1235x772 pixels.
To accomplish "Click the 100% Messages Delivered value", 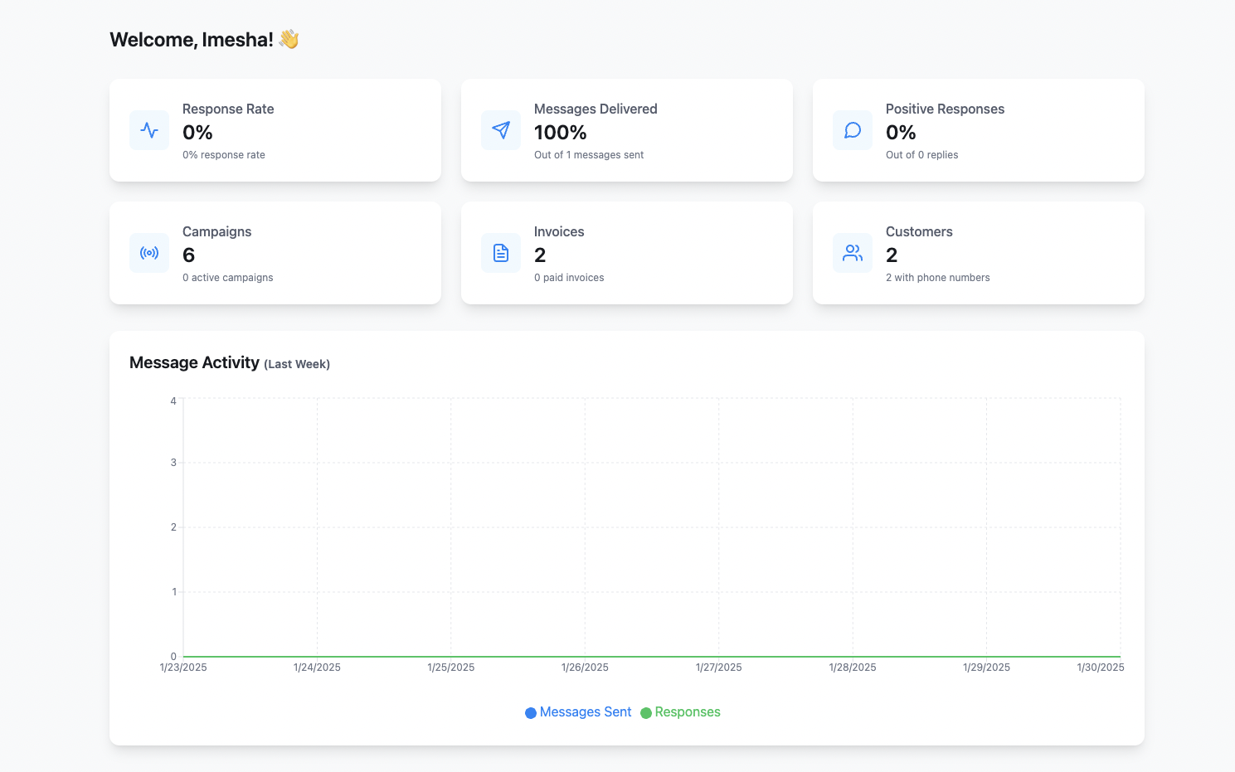I will click(x=561, y=133).
